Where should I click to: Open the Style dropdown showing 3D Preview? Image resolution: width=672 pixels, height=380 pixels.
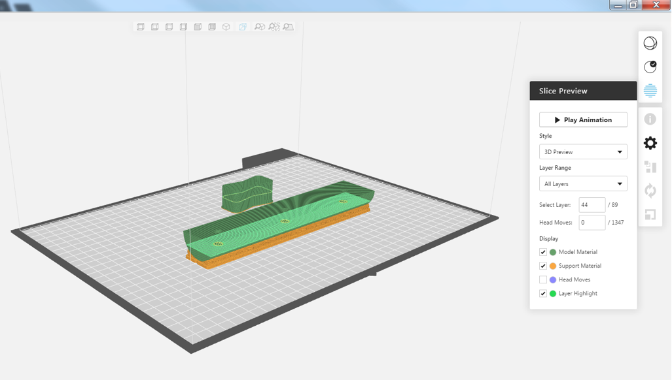click(x=583, y=151)
